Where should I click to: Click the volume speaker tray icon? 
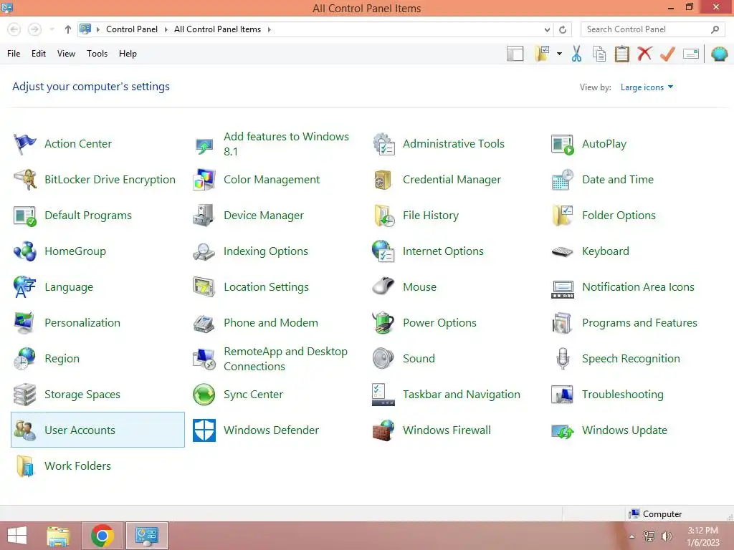click(666, 536)
